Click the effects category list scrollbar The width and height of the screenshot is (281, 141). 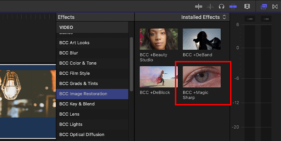pyautogui.click(x=131, y=64)
